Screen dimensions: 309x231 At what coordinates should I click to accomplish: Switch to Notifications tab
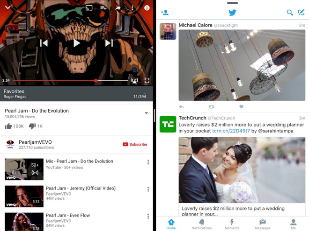pos(201,224)
